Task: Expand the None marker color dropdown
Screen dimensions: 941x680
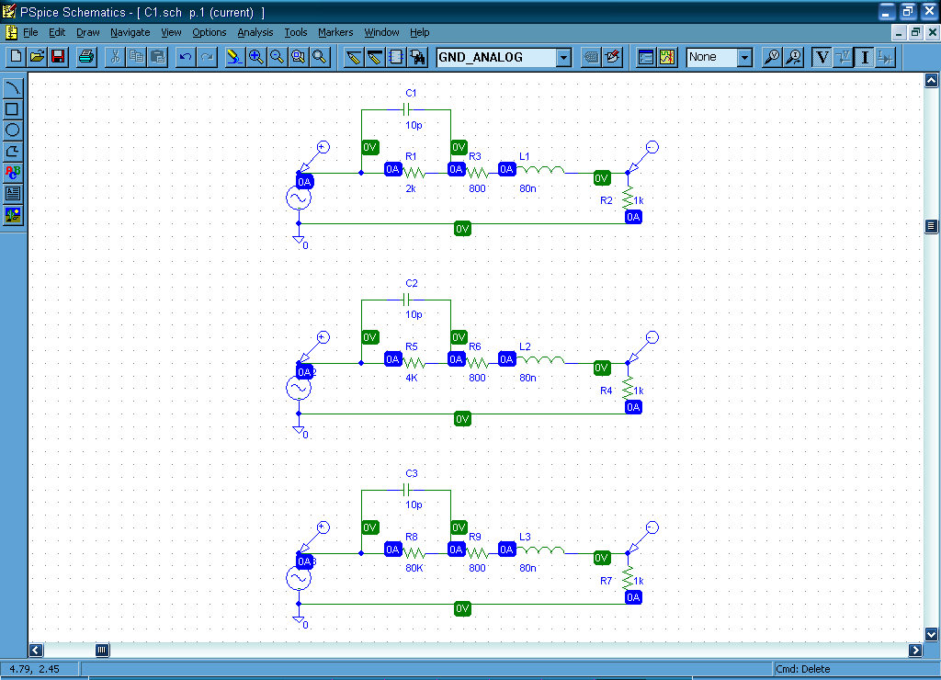Action: pyautogui.click(x=744, y=58)
